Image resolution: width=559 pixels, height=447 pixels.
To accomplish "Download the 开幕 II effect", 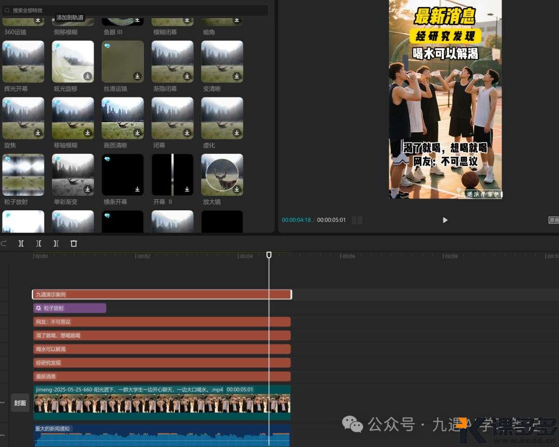I will pos(187,189).
